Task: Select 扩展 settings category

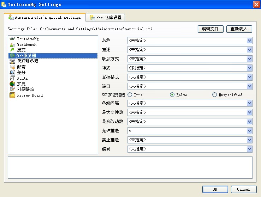Action: click(x=53, y=84)
